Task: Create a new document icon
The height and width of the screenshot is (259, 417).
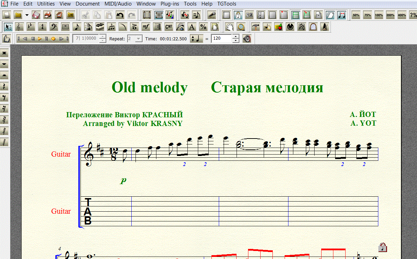Action: tap(7, 15)
